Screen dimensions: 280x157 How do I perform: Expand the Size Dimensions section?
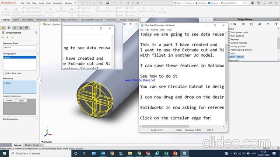37,119
